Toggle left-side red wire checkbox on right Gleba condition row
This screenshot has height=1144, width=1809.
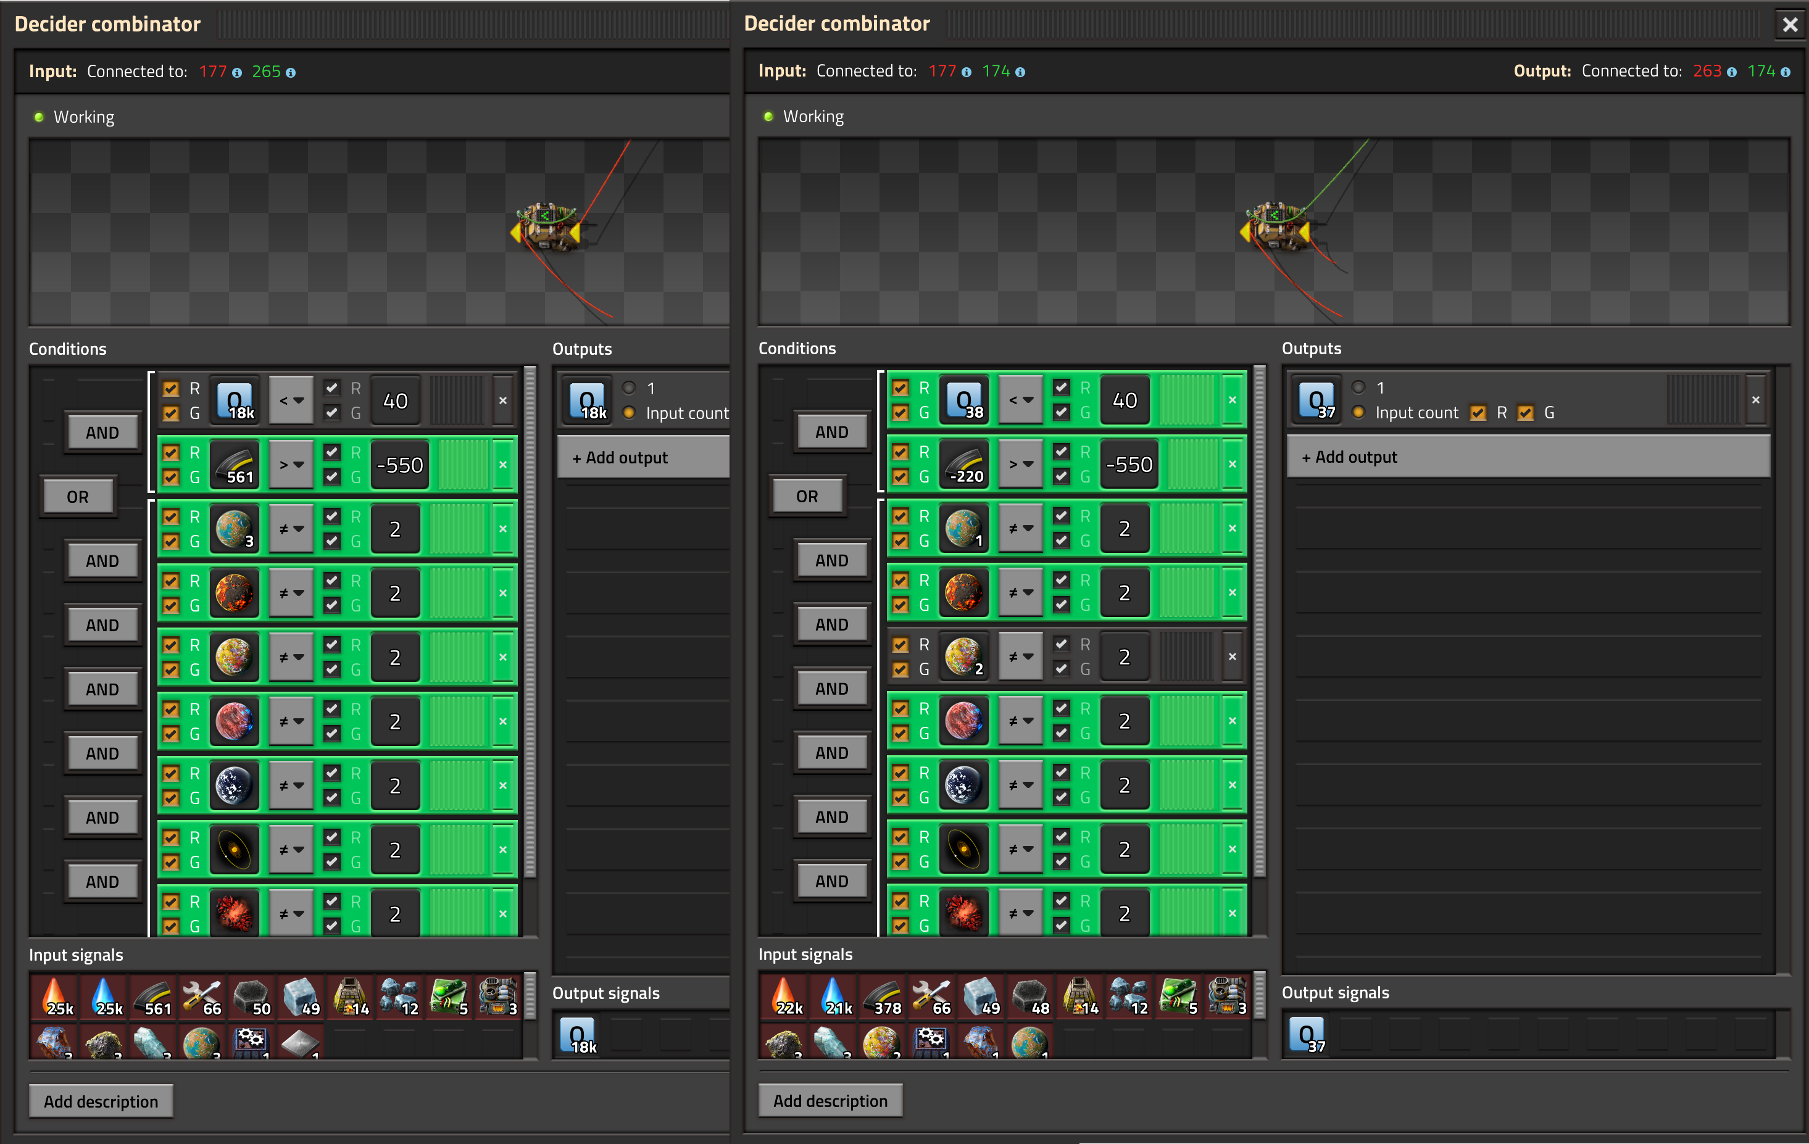tap(900, 644)
